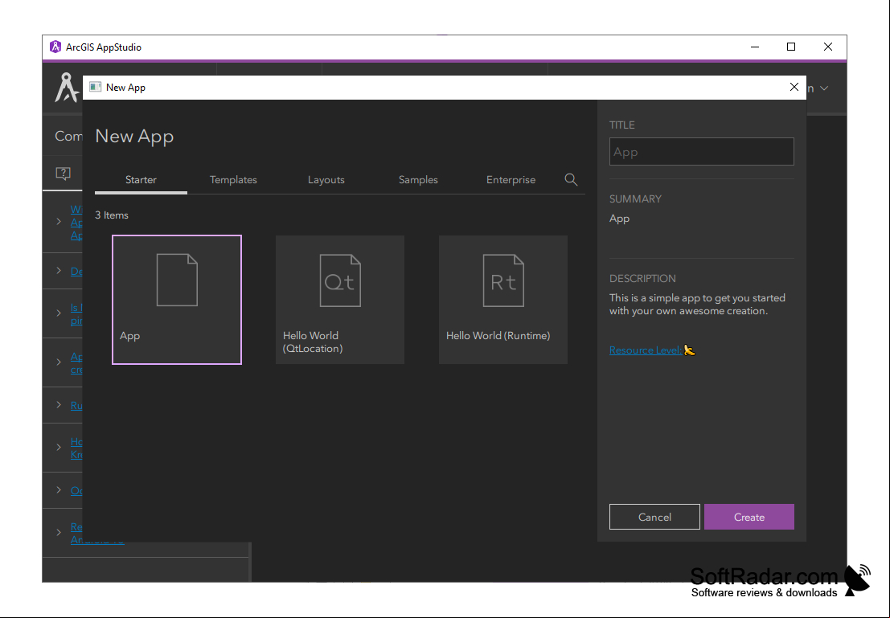Focus the Title input field
Viewport: 890px width, 618px height.
pyautogui.click(x=702, y=152)
